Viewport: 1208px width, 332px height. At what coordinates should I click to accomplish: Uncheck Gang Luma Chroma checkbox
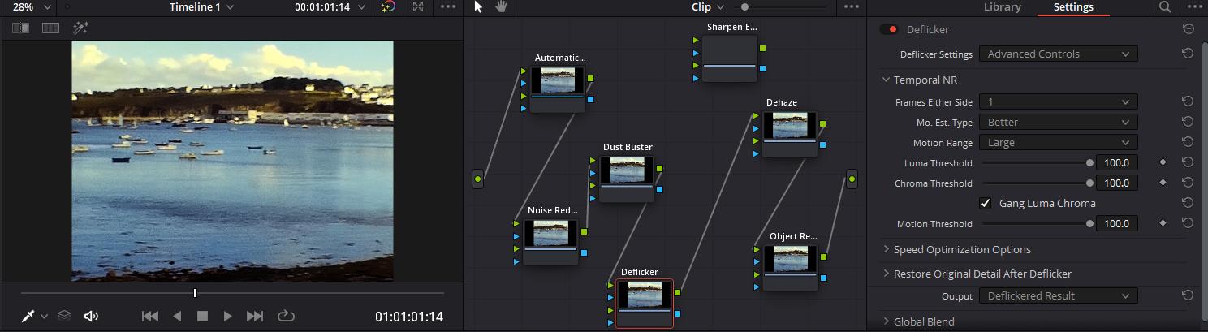(x=986, y=203)
